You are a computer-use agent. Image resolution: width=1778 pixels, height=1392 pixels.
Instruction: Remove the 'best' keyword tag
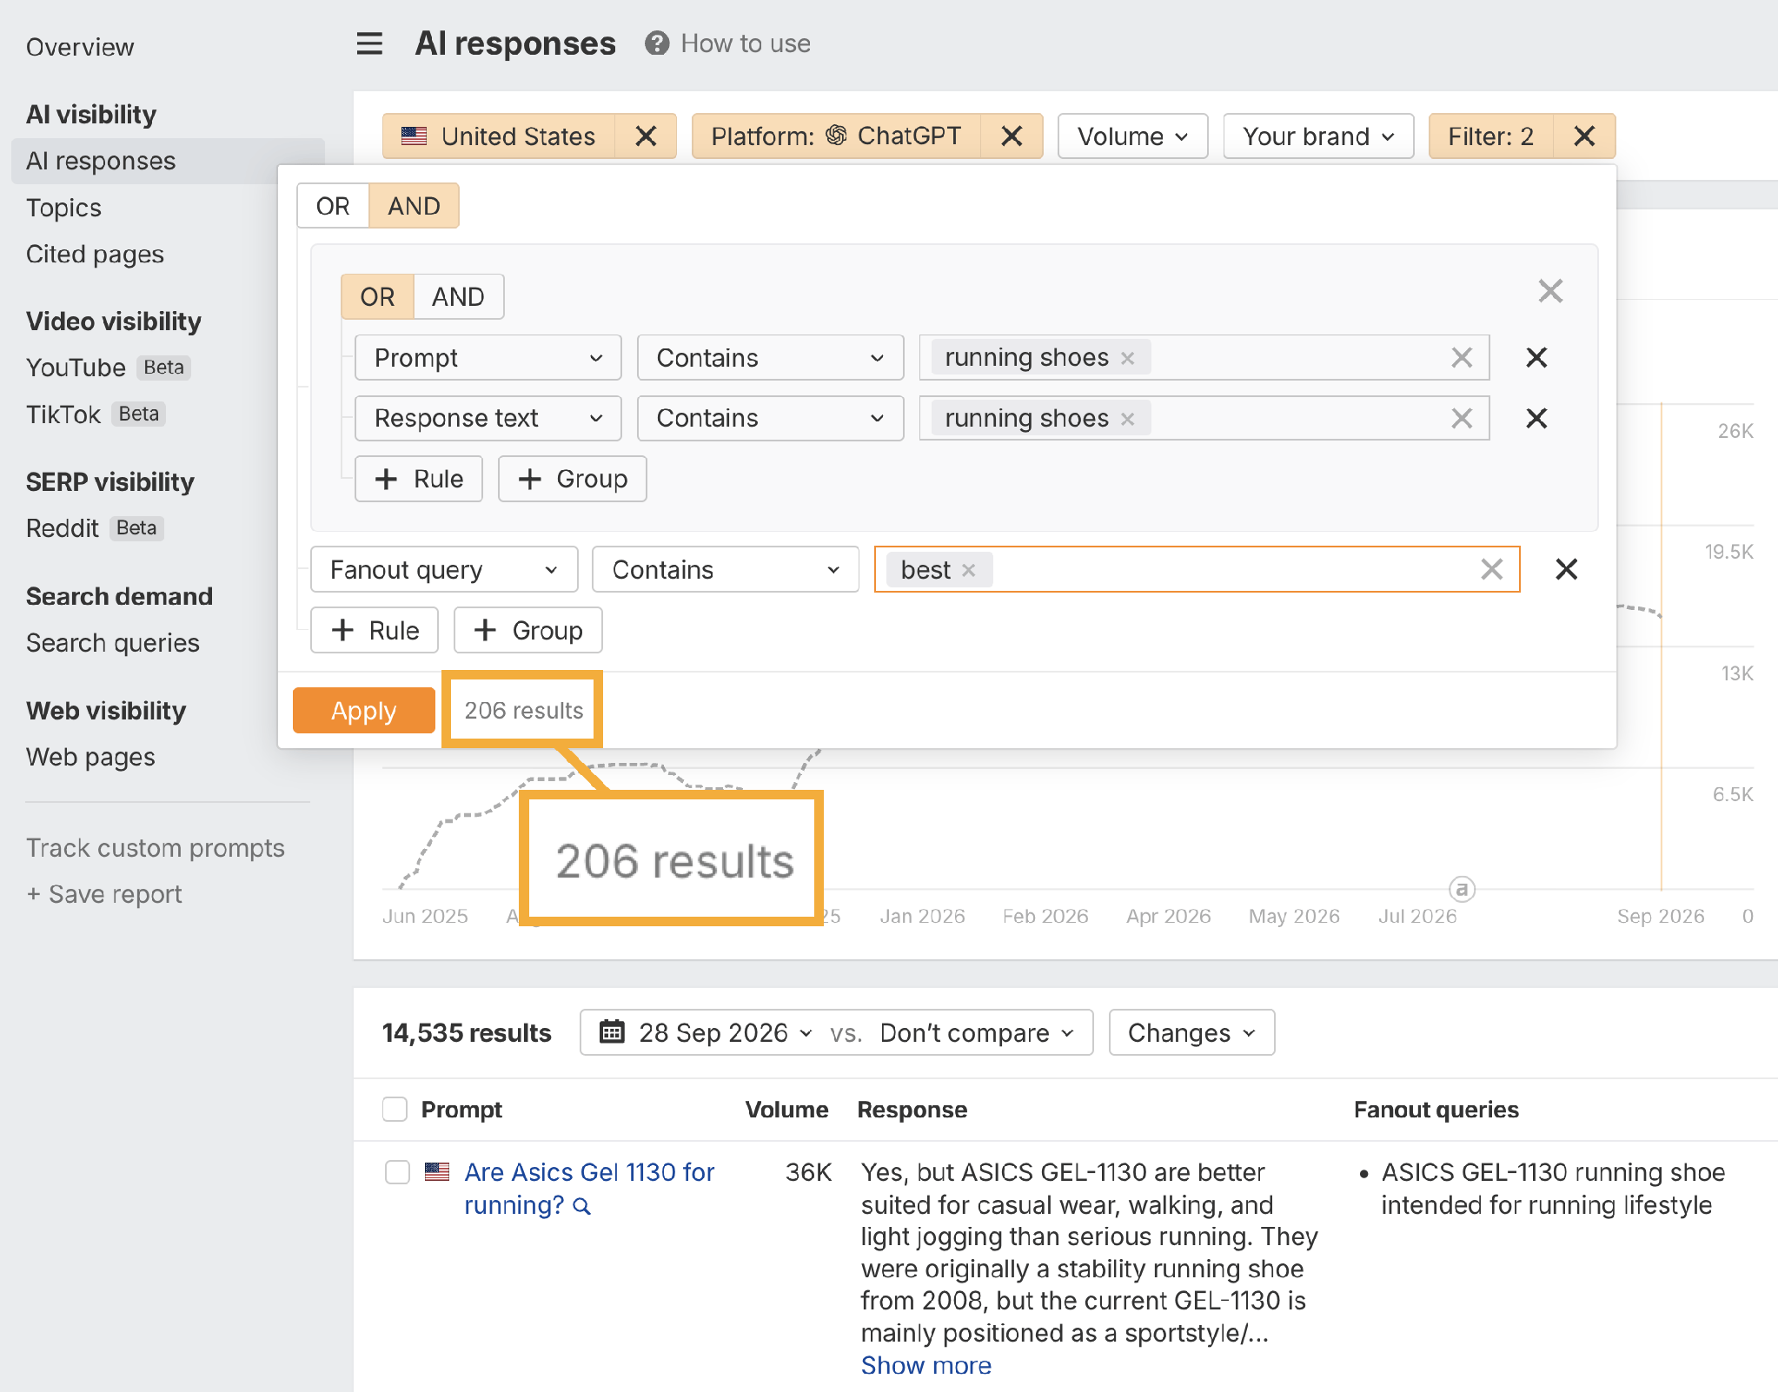(x=969, y=570)
